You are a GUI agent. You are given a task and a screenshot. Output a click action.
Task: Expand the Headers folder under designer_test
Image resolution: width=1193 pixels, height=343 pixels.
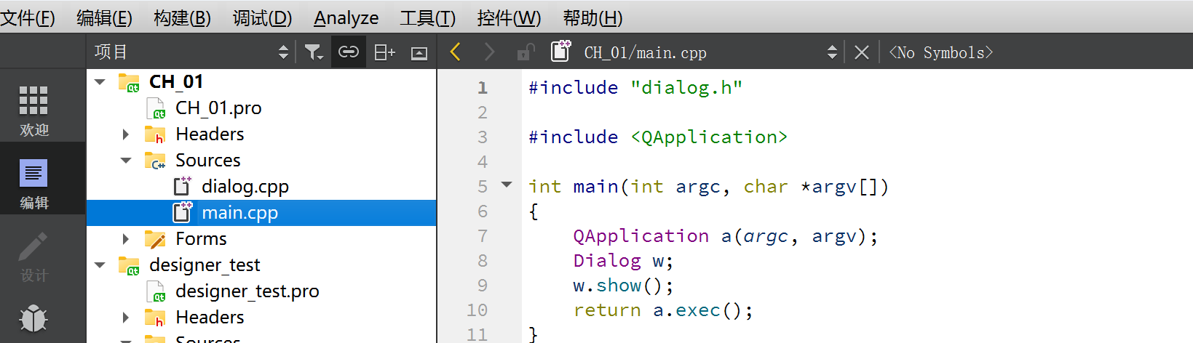click(126, 318)
